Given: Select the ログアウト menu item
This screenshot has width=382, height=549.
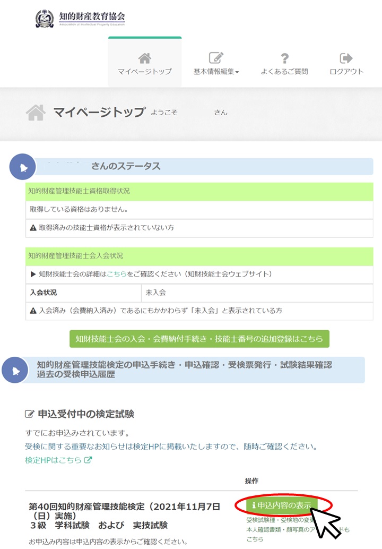Looking at the screenshot, I should (x=346, y=72).
